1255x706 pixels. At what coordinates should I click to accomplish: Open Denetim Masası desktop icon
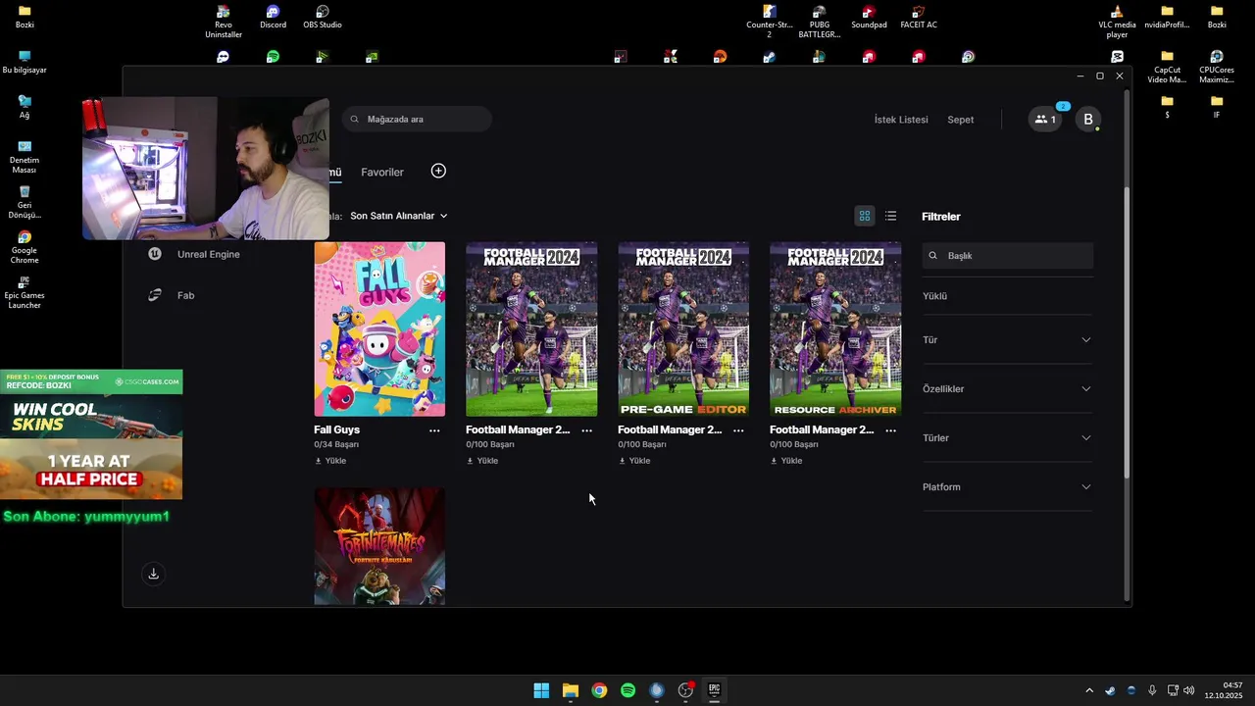[25, 157]
